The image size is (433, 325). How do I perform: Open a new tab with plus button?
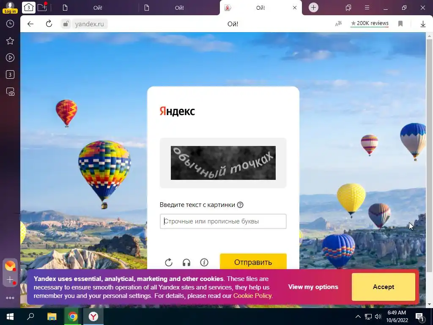[x=313, y=8]
